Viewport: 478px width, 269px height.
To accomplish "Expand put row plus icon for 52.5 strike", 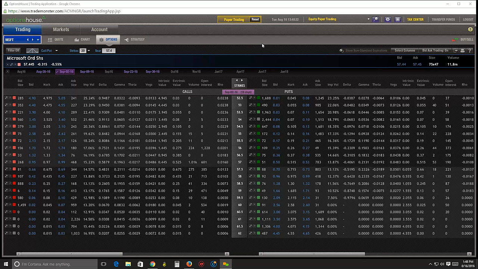I will (254, 98).
